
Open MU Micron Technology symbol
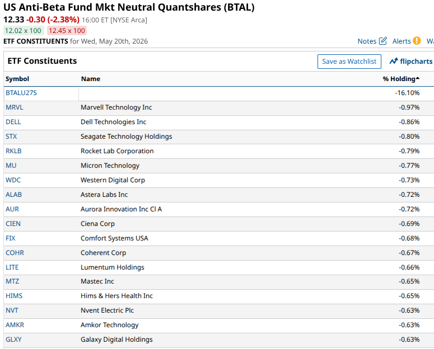11,166
